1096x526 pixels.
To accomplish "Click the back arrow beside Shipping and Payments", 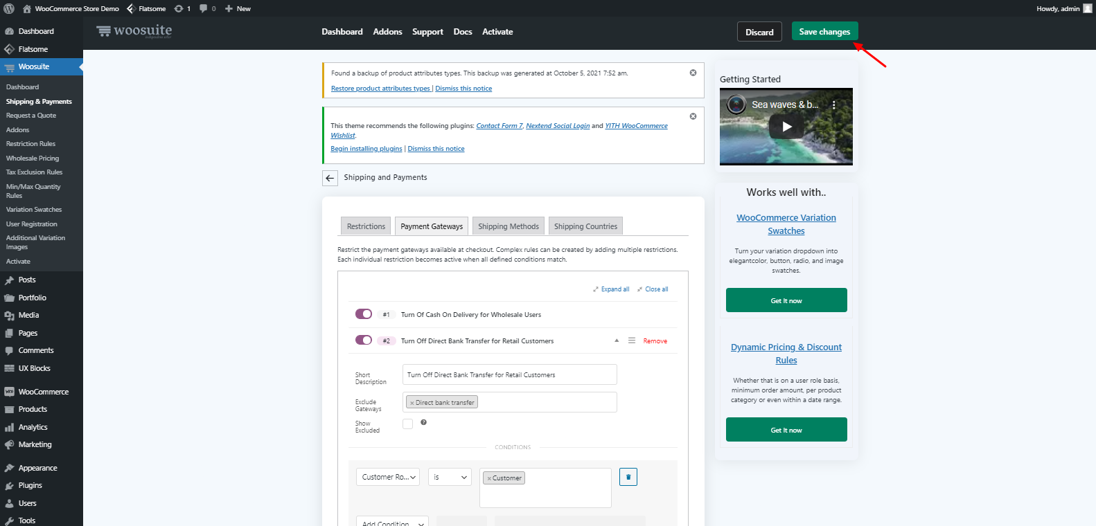I will (x=330, y=178).
